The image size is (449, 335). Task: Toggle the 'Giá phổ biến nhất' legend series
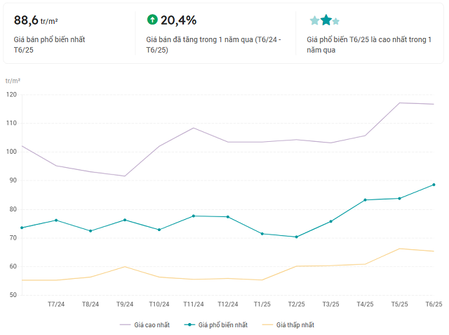217,324
